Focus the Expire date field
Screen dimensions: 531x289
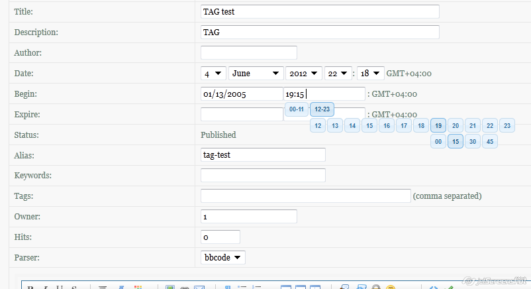242,114
